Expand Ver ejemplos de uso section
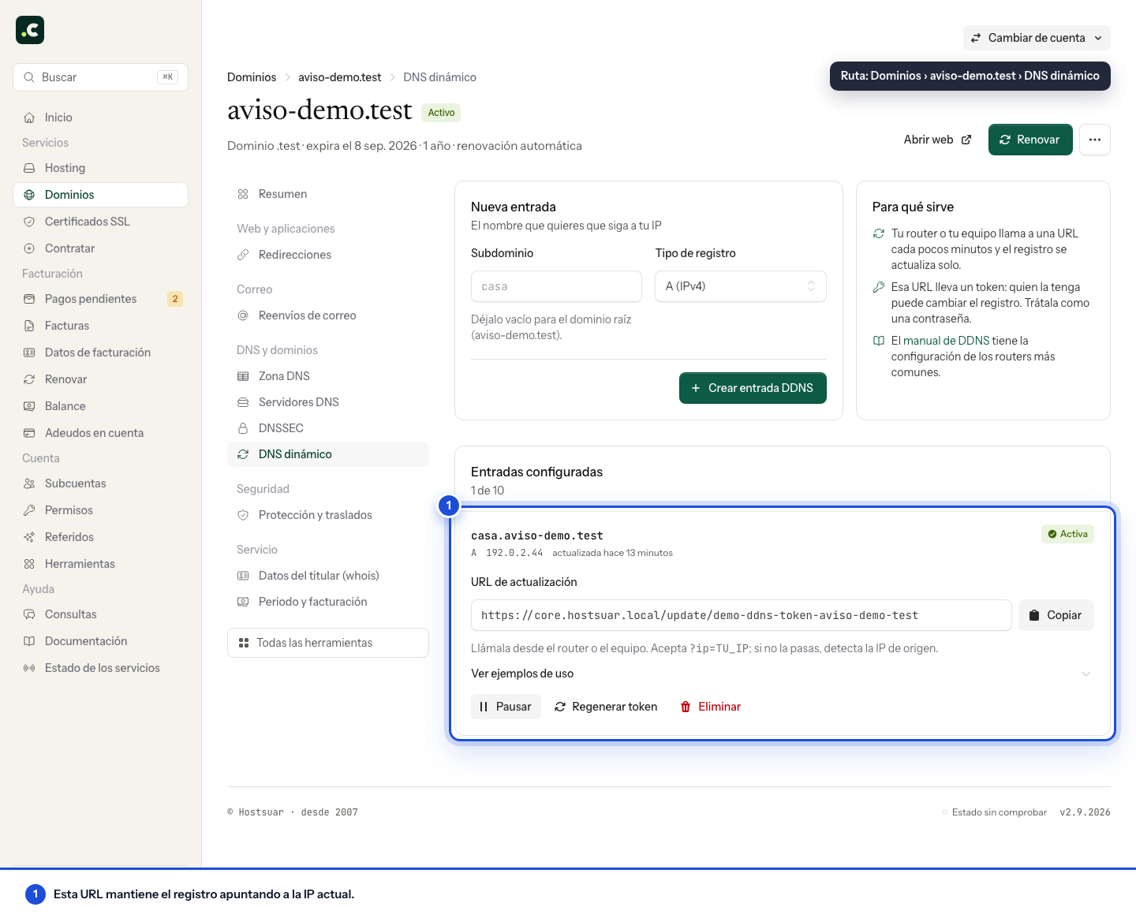 [x=782, y=674]
